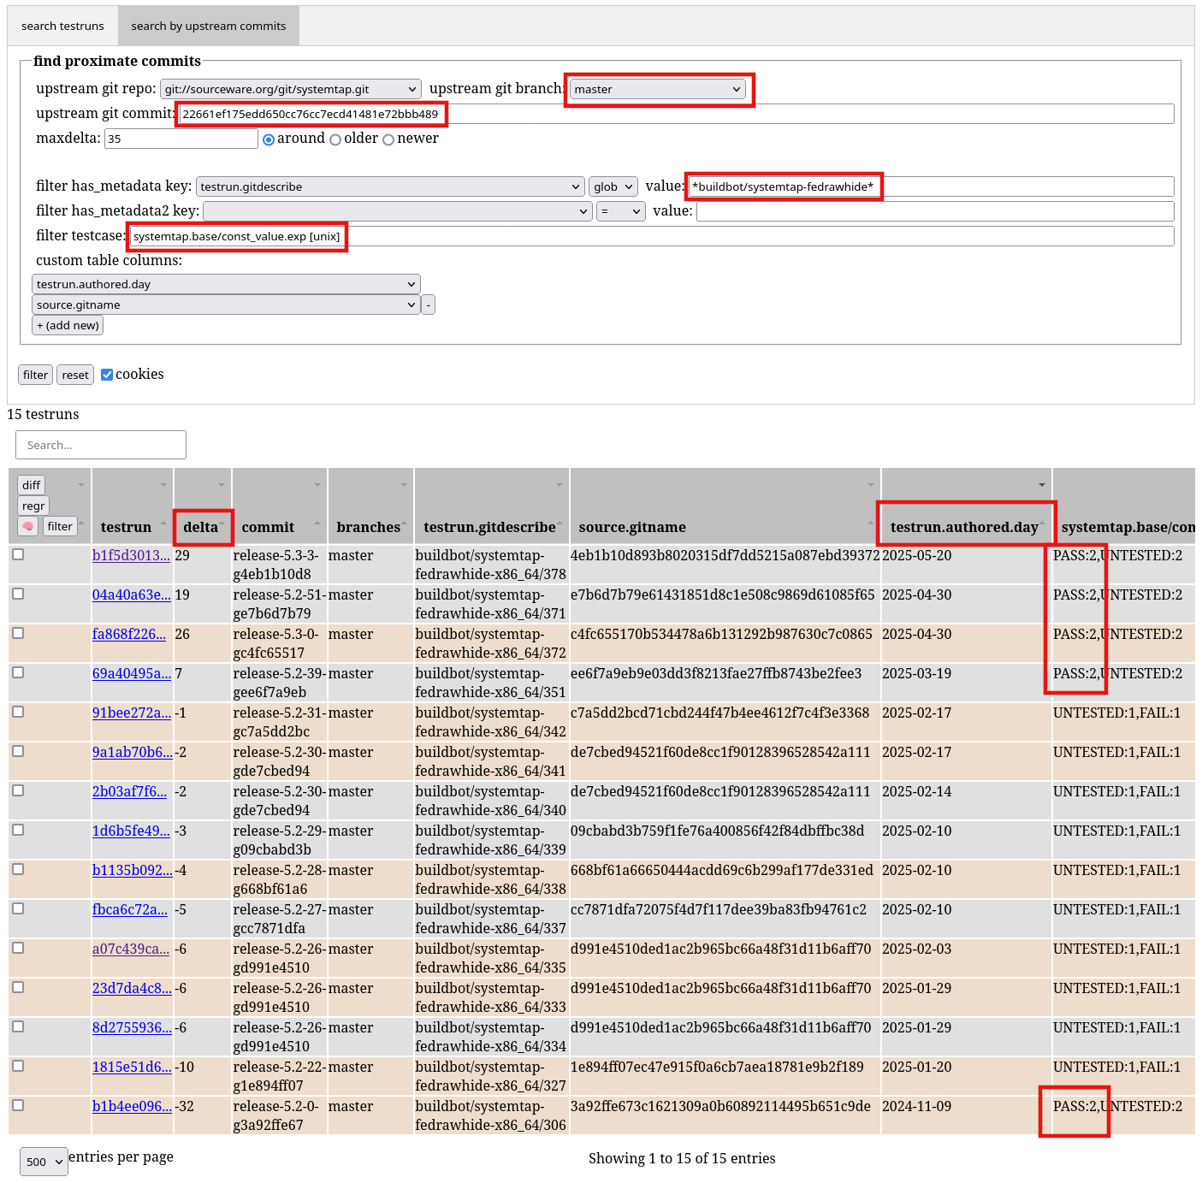Open the upstream git repo dropdown

(291, 89)
